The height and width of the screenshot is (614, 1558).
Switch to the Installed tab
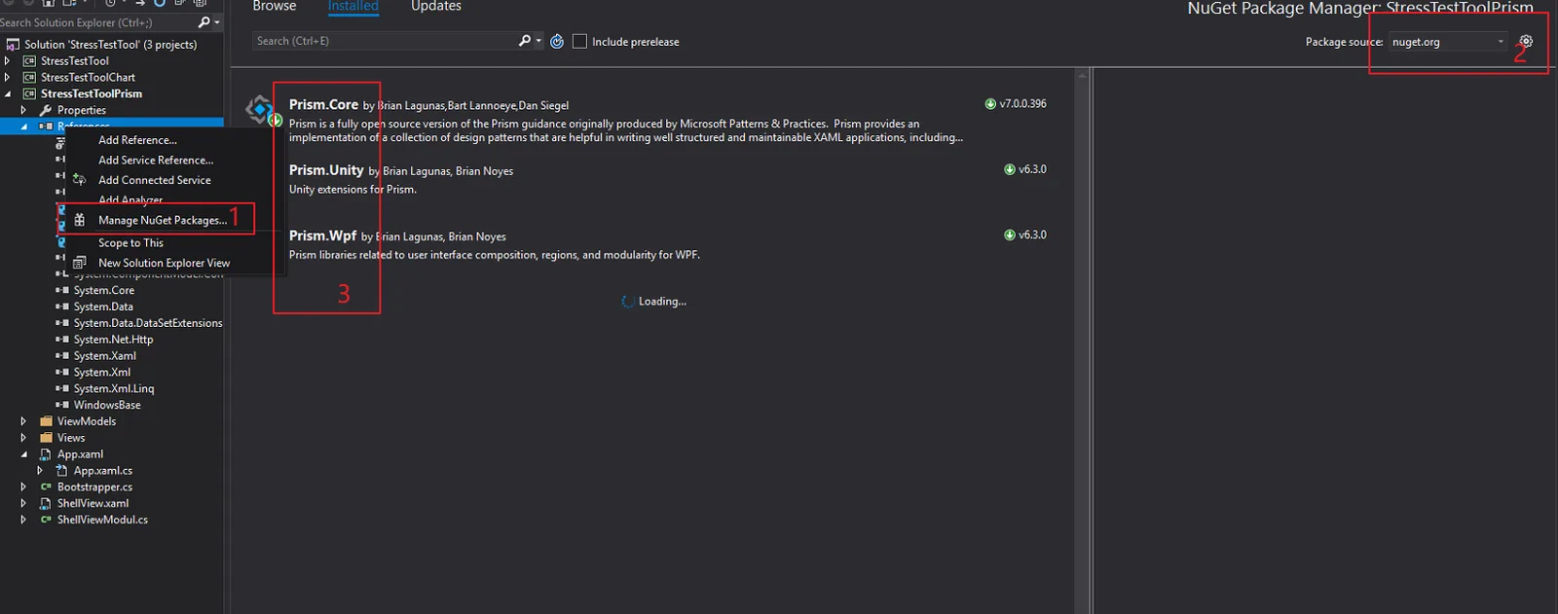coord(352,7)
